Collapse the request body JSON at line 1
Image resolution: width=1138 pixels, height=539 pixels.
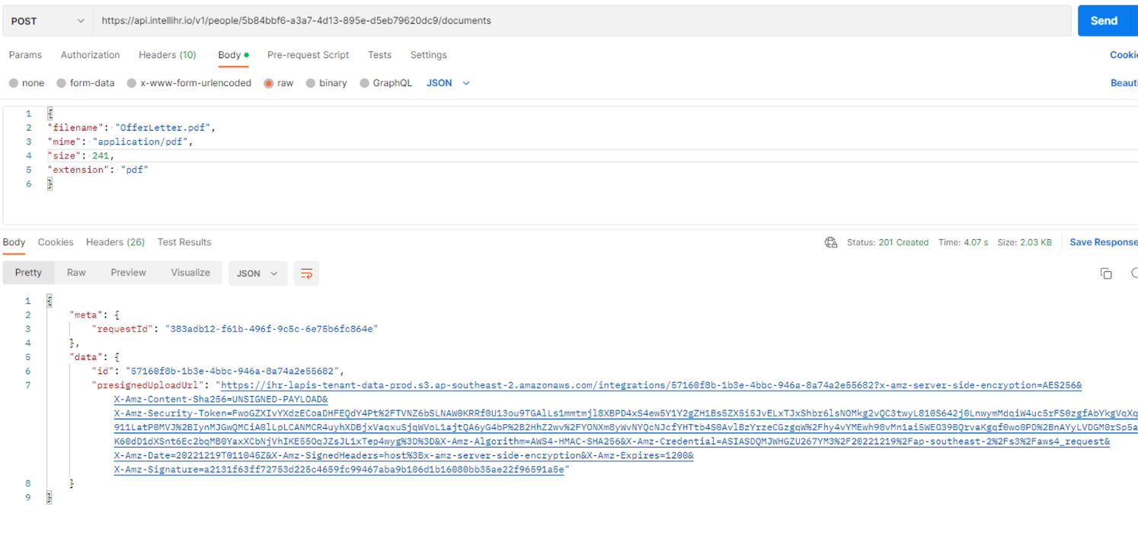pos(50,113)
